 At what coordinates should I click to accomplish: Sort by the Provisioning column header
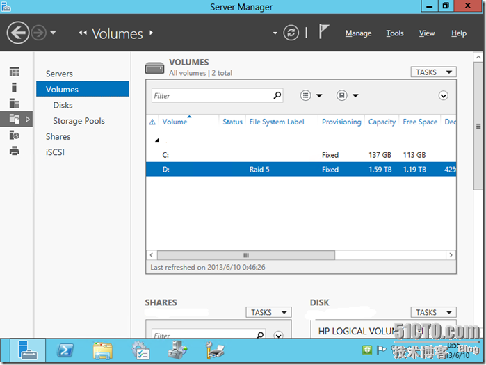point(341,122)
